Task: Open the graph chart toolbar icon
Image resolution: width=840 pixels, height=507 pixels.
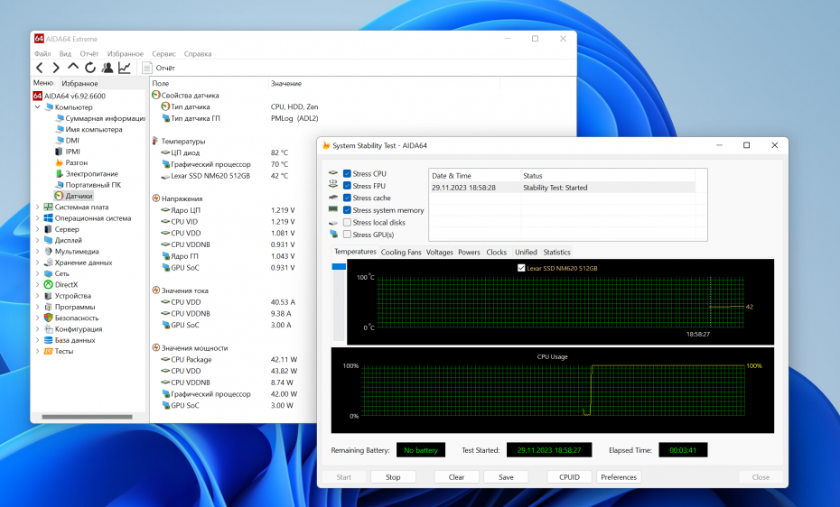Action: tap(125, 68)
